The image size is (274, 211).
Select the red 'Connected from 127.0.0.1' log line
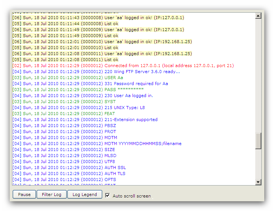(x=123, y=66)
